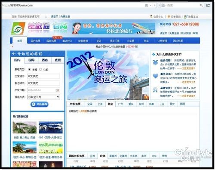The height and width of the screenshot is (170, 215).
Task: Click the medal icon beside 品牌优势
Action: (x=155, y=90)
